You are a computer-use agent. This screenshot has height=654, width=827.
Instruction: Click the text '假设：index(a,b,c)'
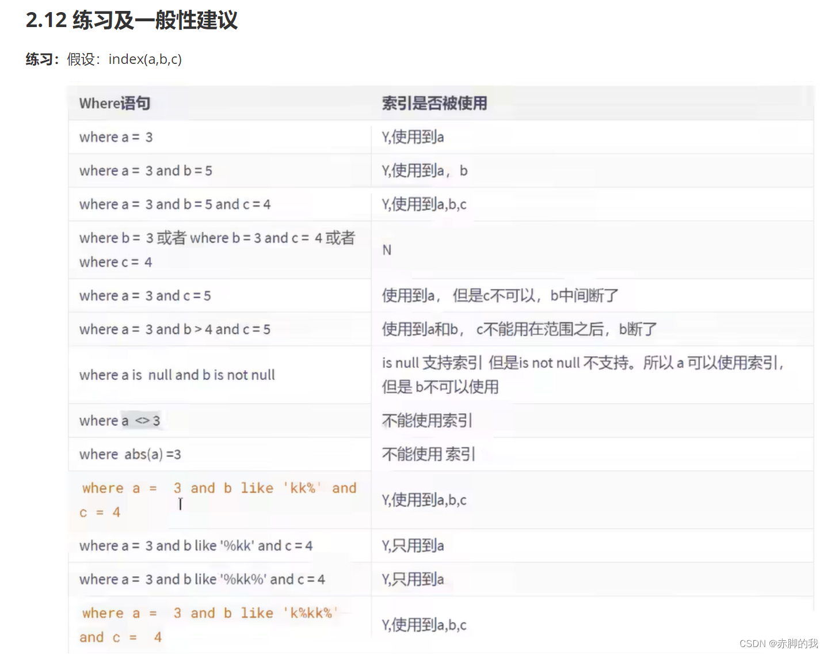[124, 59]
